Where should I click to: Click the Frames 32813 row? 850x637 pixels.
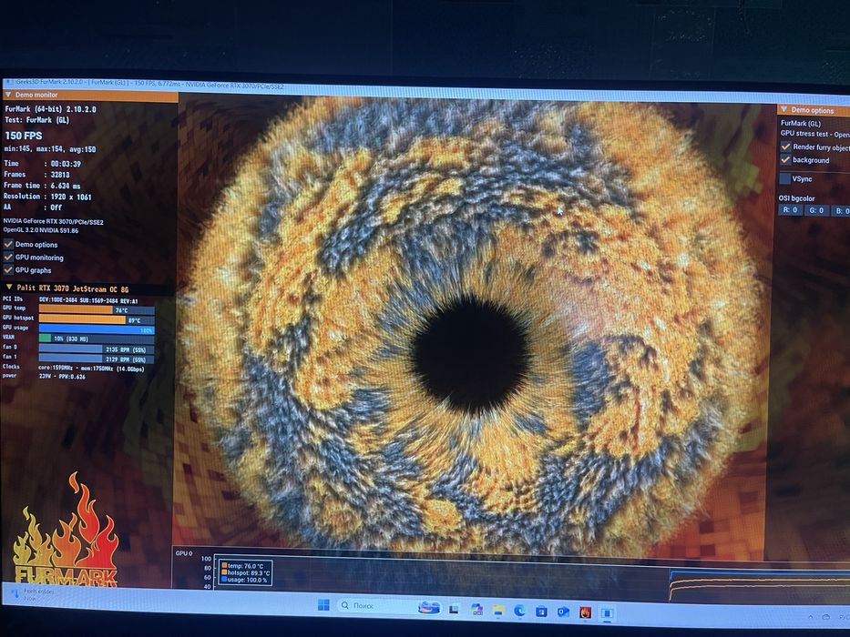(36, 175)
